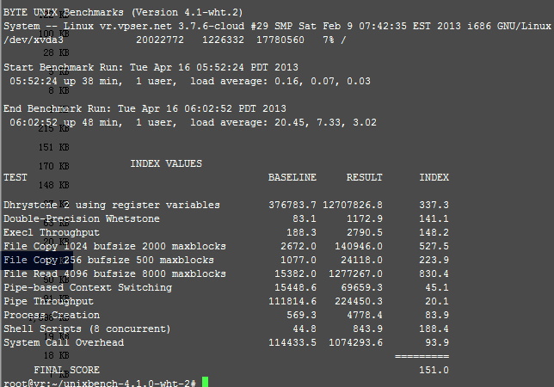Click the 'RESULT' column header
The width and height of the screenshot is (554, 387).
click(364, 177)
